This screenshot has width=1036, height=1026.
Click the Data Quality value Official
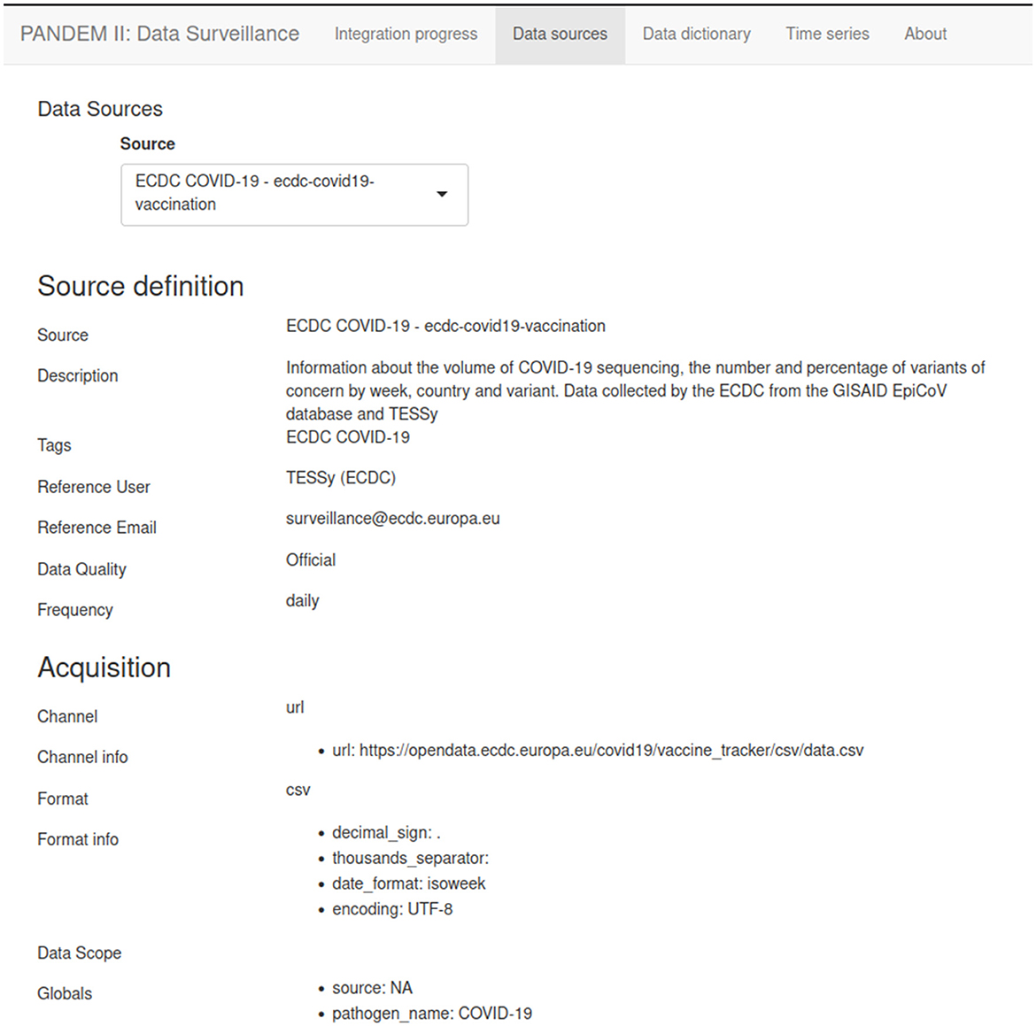[311, 560]
